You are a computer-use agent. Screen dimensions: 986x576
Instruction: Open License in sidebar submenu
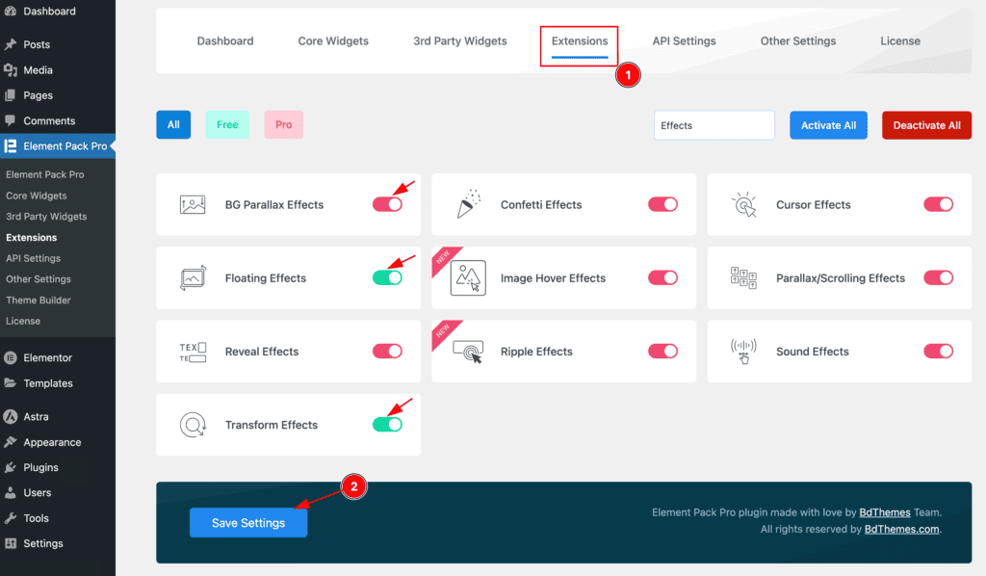pyautogui.click(x=23, y=321)
